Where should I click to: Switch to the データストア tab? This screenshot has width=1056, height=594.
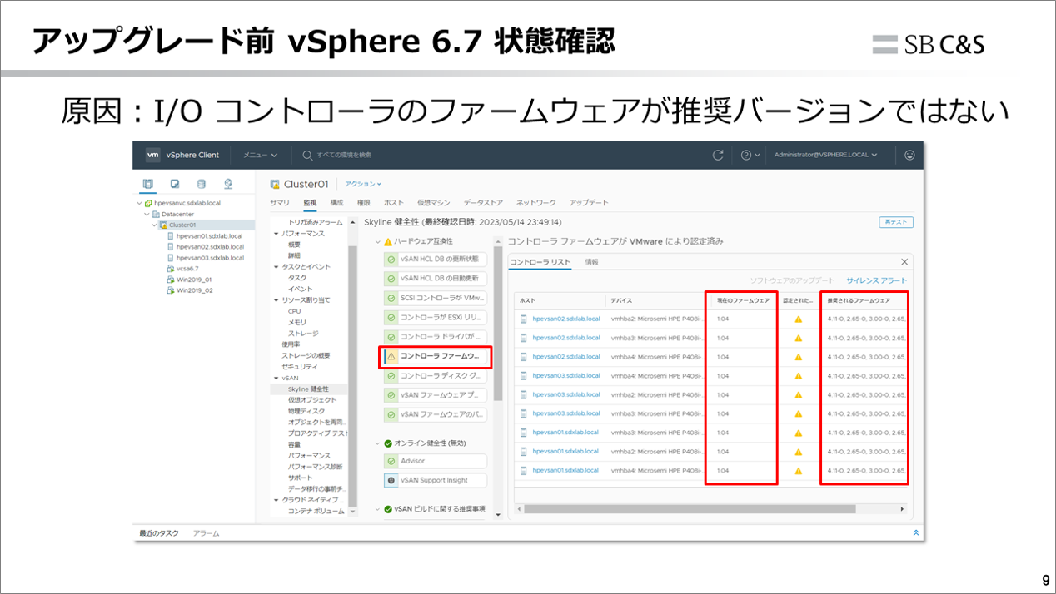[x=483, y=203]
